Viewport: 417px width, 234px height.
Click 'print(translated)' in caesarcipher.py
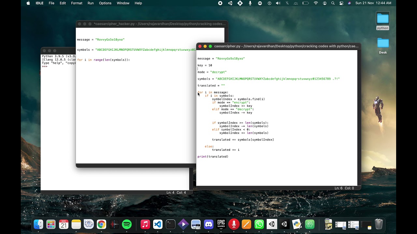click(213, 157)
